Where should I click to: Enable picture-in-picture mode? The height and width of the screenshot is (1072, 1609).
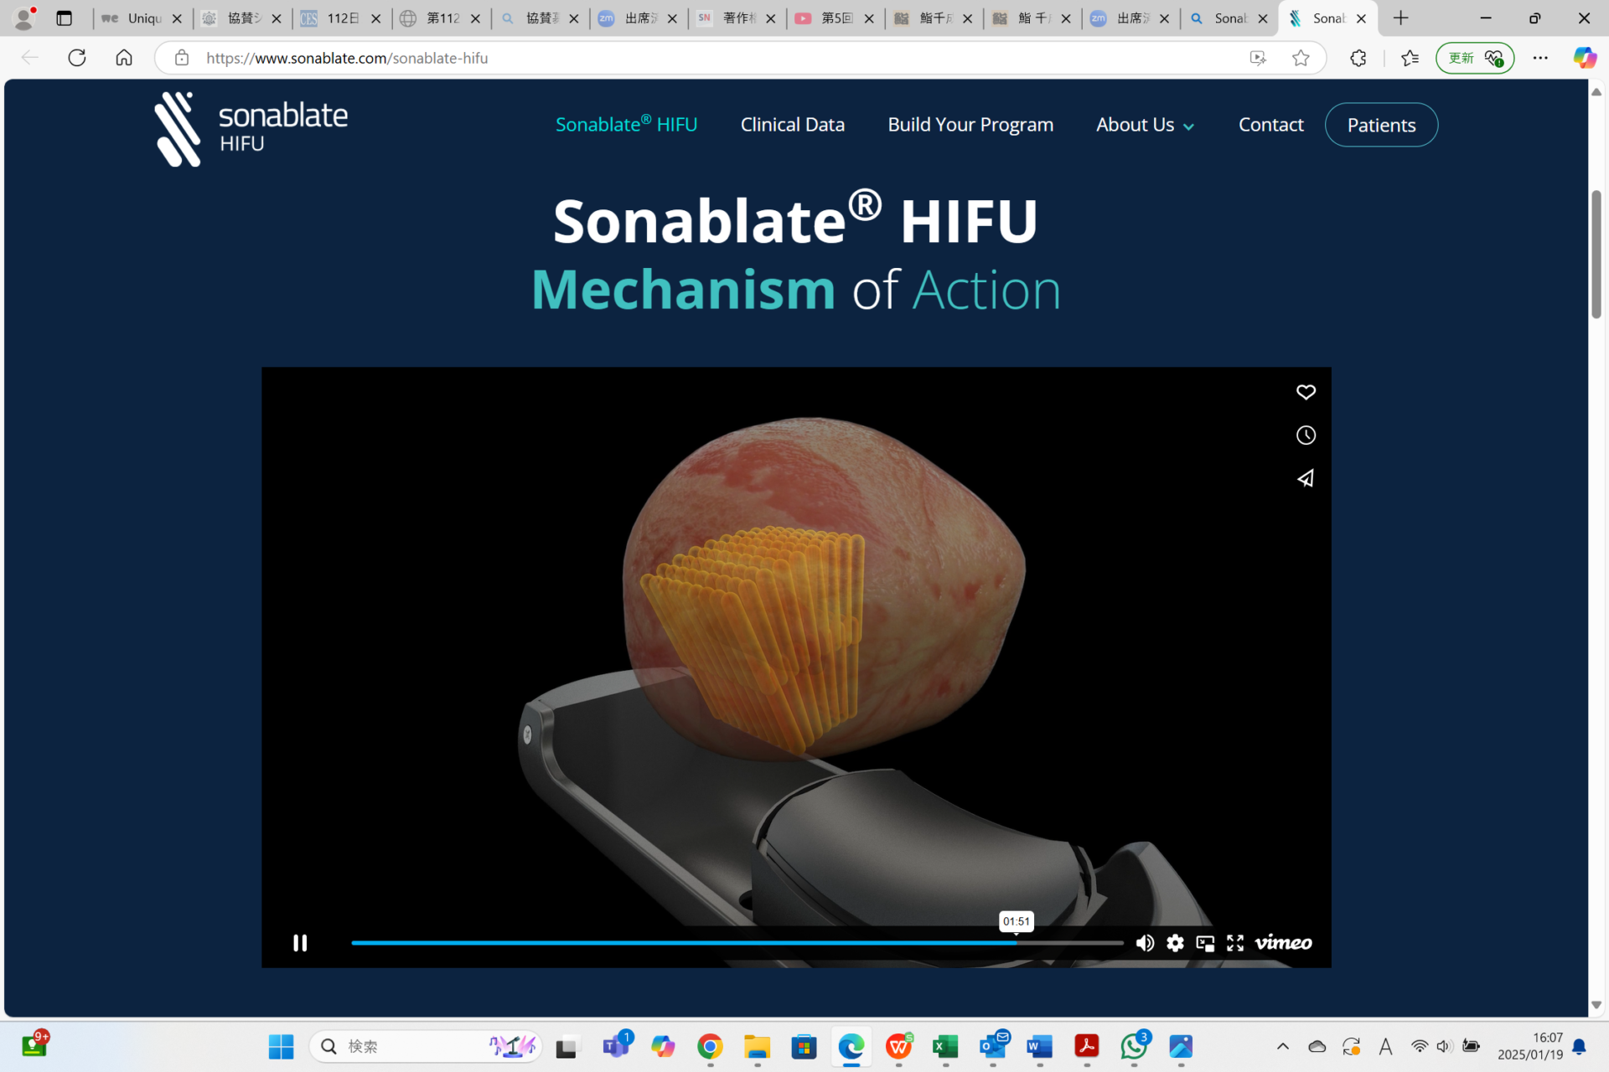coord(1205,943)
